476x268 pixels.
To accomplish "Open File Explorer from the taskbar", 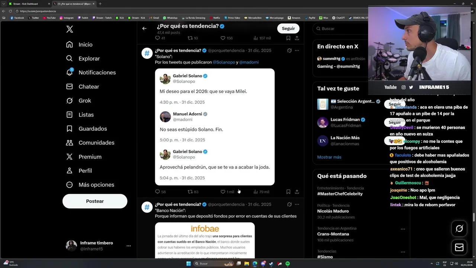I will click(x=247, y=264).
